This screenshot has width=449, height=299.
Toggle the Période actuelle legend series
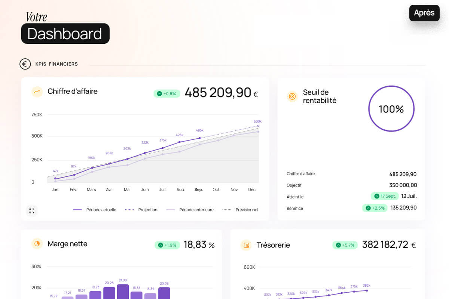[95, 210]
